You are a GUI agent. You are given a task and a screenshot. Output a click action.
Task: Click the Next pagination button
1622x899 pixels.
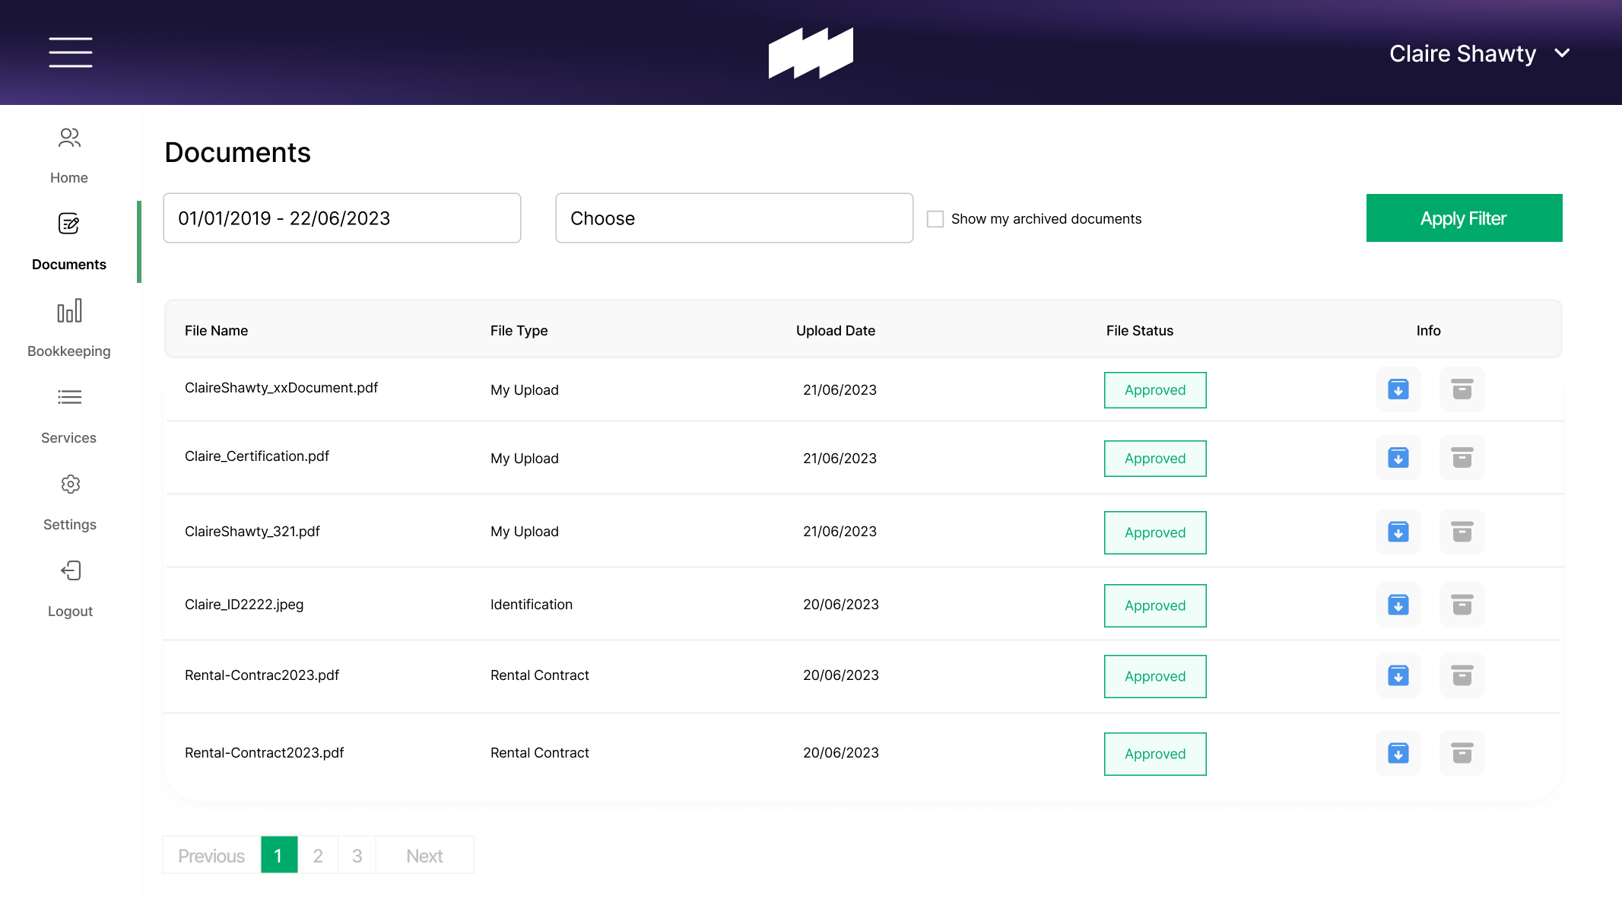pyautogui.click(x=424, y=856)
